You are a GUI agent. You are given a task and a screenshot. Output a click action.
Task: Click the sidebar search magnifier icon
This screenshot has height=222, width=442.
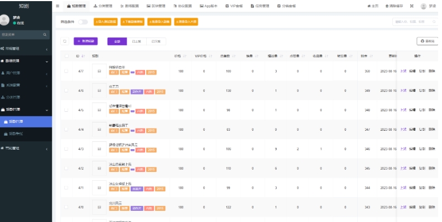click(45, 34)
